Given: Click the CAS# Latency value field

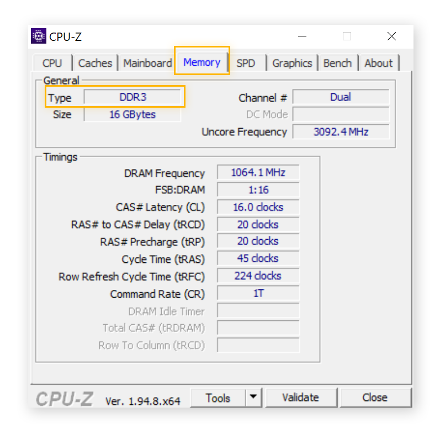Looking at the screenshot, I should click(x=258, y=207).
